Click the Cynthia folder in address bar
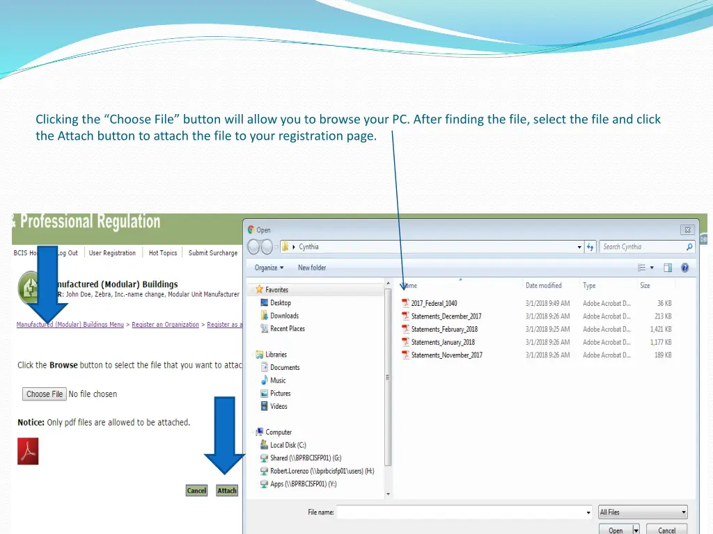This screenshot has height=534, width=713. [308, 247]
